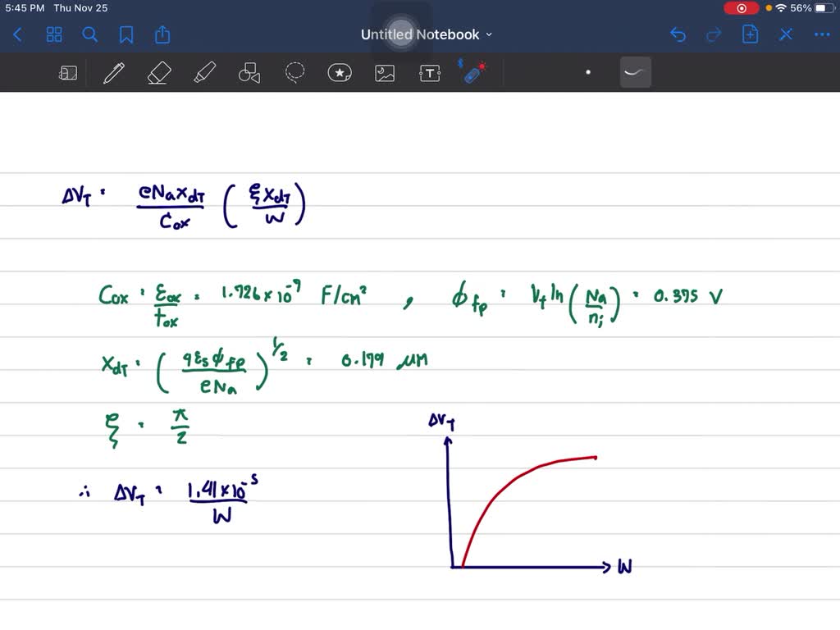This screenshot has height=630, width=840.
Task: Toggle the search bar open
Action: pyautogui.click(x=90, y=34)
